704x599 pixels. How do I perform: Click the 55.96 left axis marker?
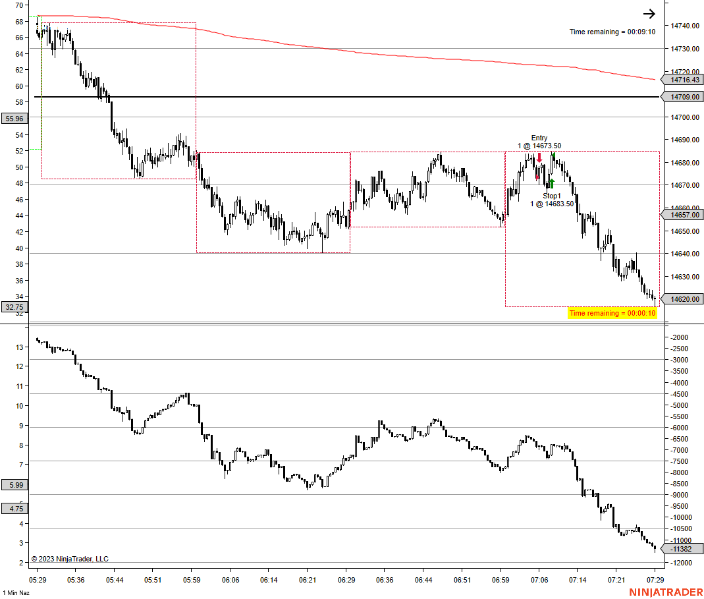pyautogui.click(x=14, y=119)
